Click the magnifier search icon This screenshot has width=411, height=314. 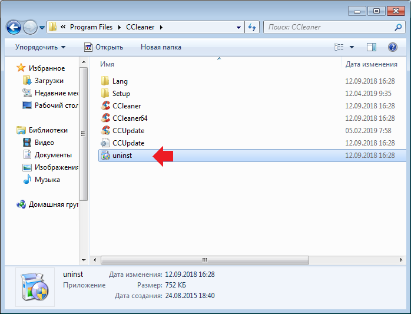(398, 27)
